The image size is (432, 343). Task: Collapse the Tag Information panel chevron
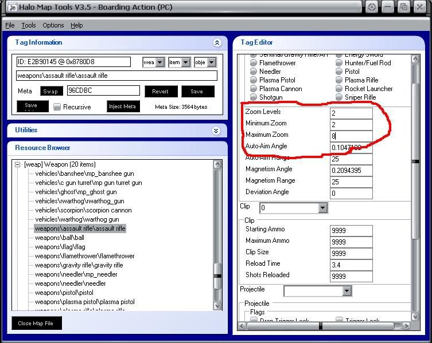pos(217,42)
